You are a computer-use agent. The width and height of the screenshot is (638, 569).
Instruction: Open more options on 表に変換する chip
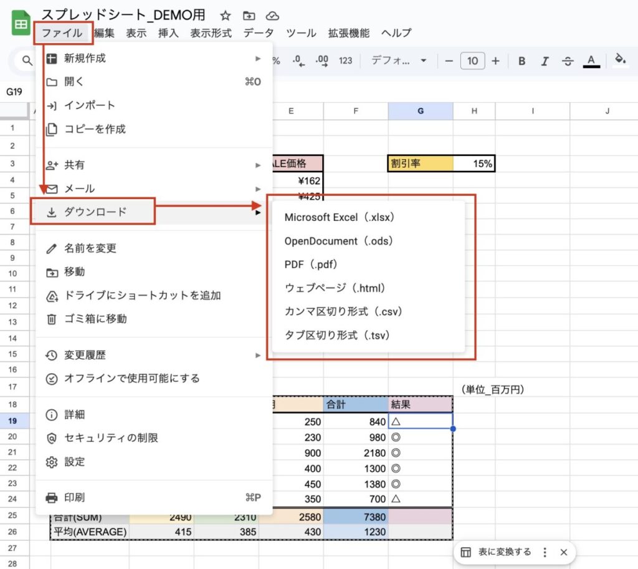tap(545, 552)
